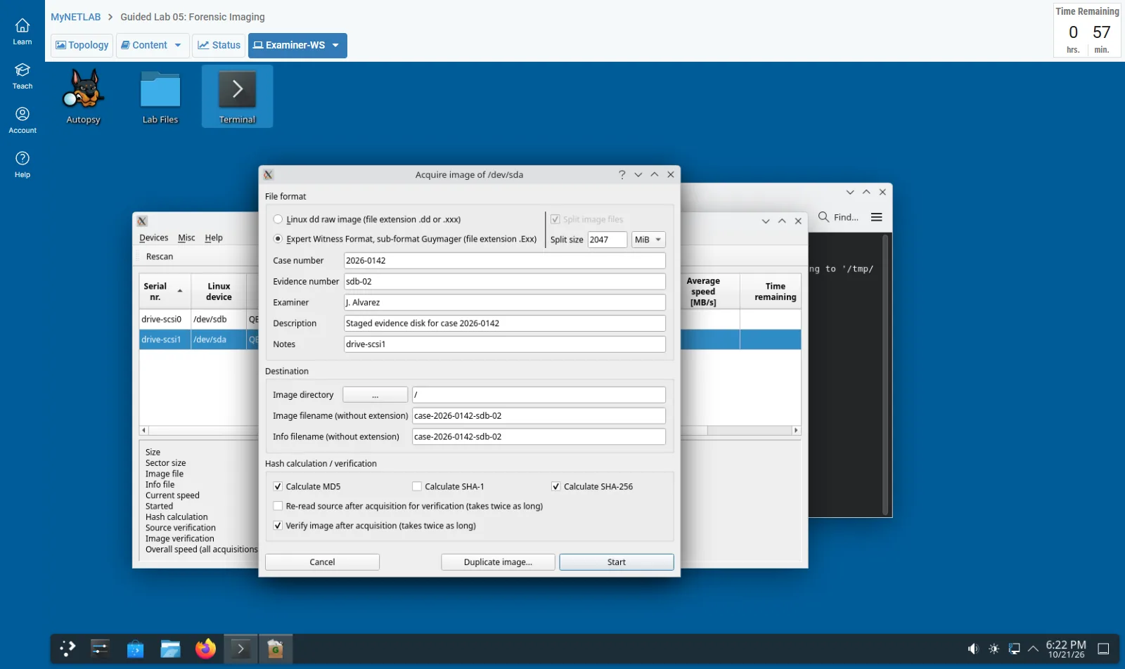Select Expert Witness Format option
Viewport: 1125px width, 669px height.
(278, 239)
